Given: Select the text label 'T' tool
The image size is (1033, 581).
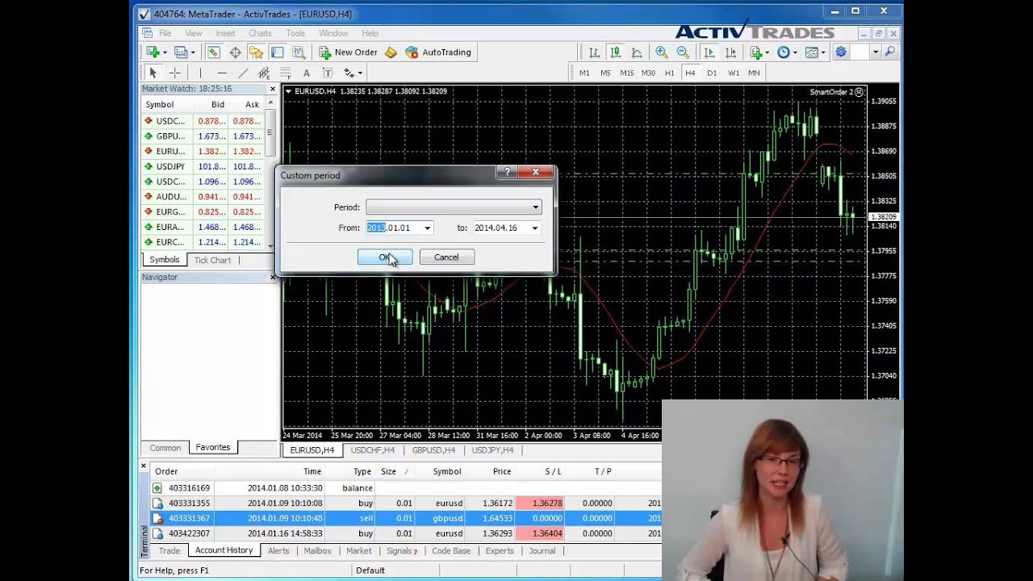Looking at the screenshot, I should (x=327, y=73).
